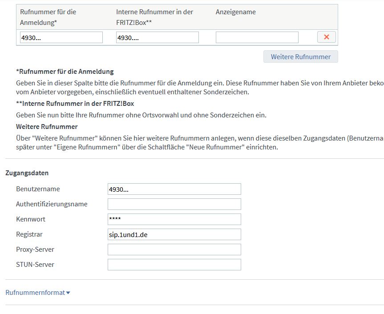Select the Registrar field containing sip.1und1.de
The image size is (384, 314).
tap(174, 234)
